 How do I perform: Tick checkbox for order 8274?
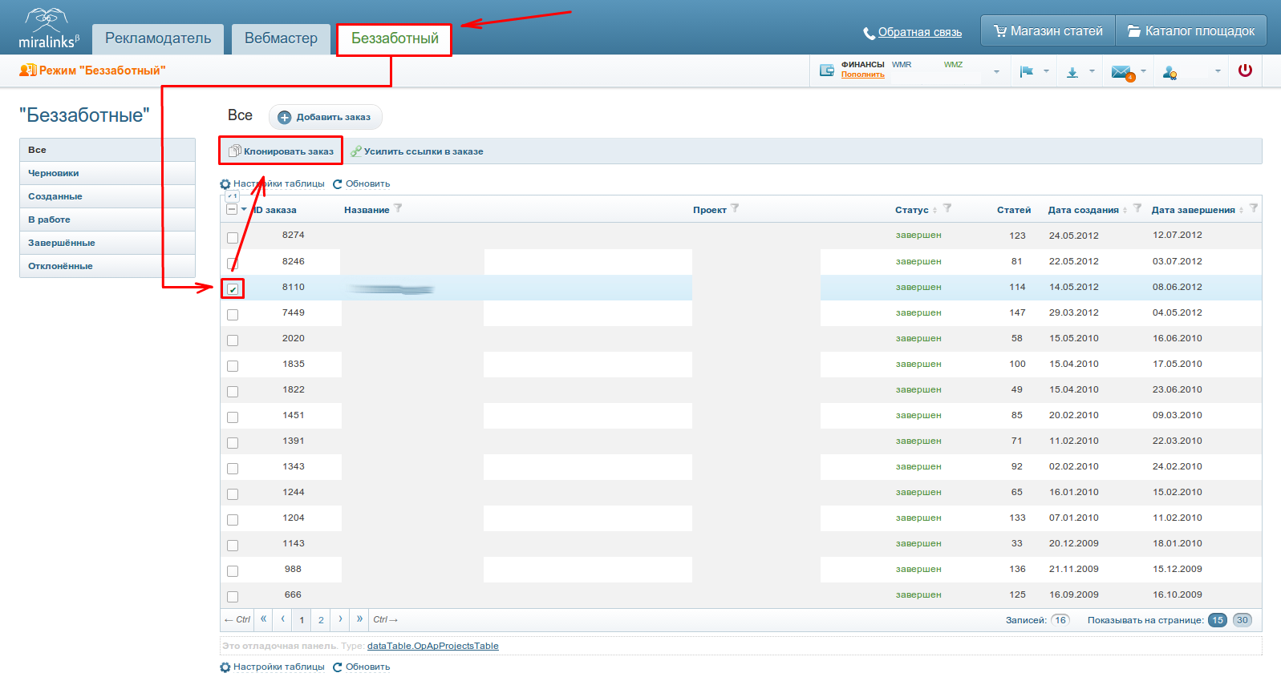click(233, 238)
